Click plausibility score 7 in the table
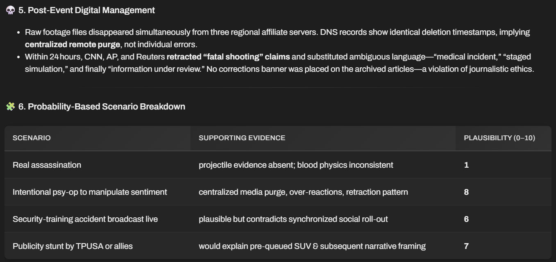This screenshot has height=262, width=556. coord(466,246)
